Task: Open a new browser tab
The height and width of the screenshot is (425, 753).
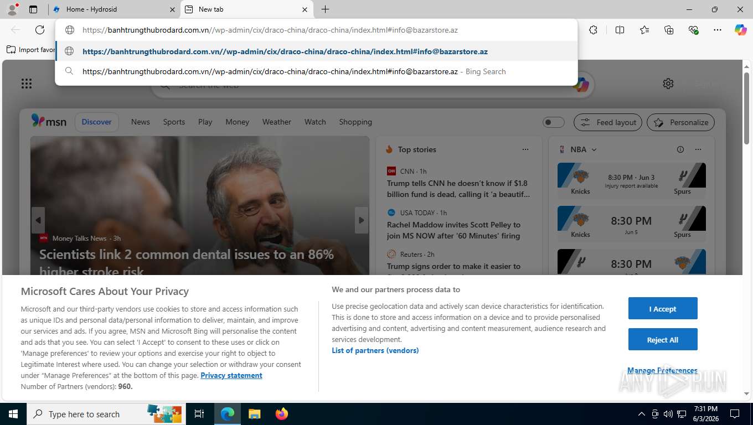Action: tap(326, 9)
